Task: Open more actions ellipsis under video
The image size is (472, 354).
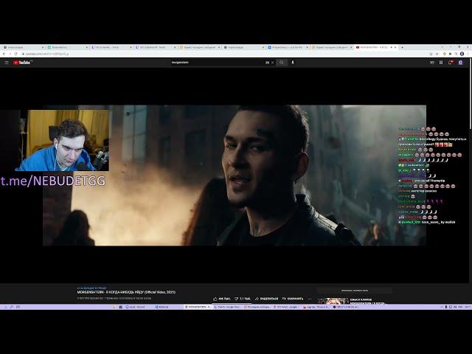Action: pyautogui.click(x=310, y=299)
